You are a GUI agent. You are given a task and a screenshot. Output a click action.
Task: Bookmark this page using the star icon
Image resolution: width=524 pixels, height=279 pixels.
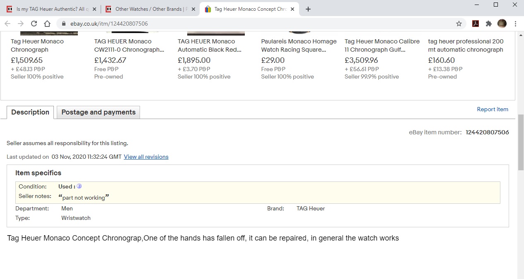click(459, 24)
